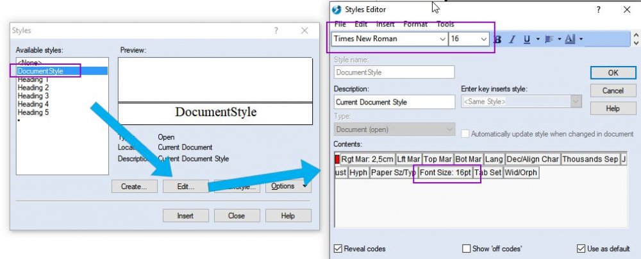Click the Edit... button in Styles
641x259 pixels.
point(186,186)
